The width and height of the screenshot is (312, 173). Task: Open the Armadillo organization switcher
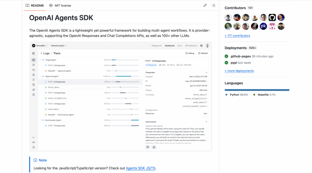(42, 46)
